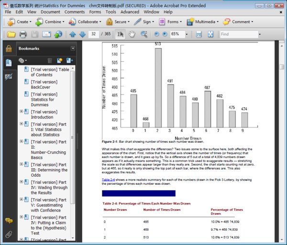
Task: Expand Part II: Number-Crunching Basics bookmark
Action: click(x=21, y=141)
